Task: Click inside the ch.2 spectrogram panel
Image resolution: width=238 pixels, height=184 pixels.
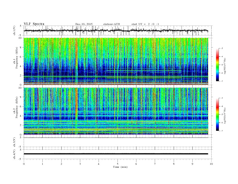Action: click(116, 111)
